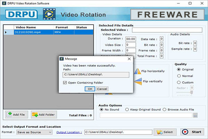This screenshot has width=208, height=139.
Task: Click the Flip vertically icon
Action: point(138,81)
